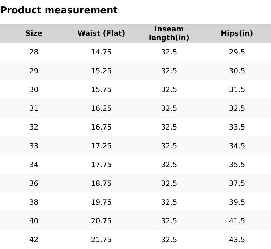Select the 37.5 hips cell
The height and width of the screenshot is (249, 271).
point(237,183)
